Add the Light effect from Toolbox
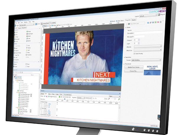 [28, 50]
